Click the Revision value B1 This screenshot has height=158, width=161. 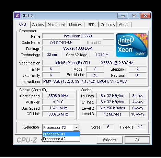coord(138,75)
